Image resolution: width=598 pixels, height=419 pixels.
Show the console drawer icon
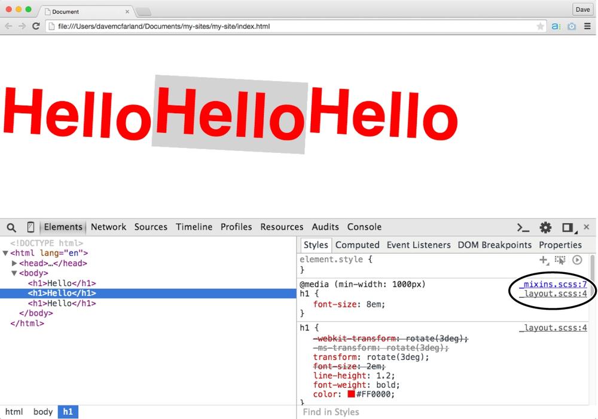pos(523,227)
